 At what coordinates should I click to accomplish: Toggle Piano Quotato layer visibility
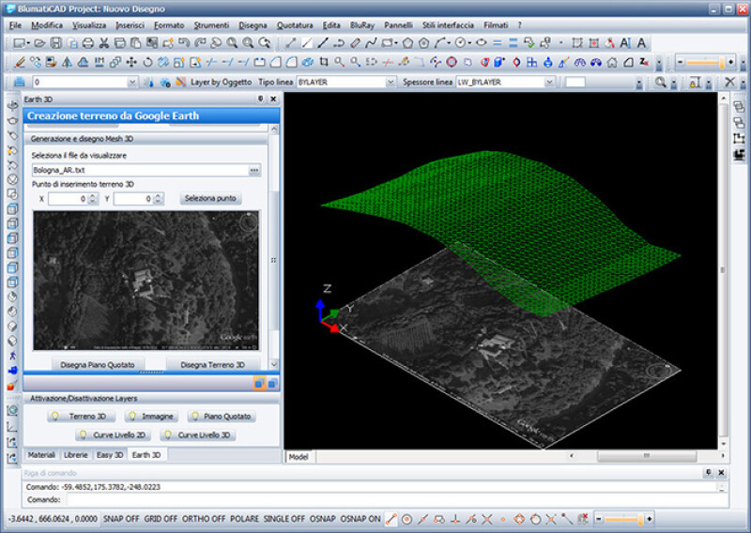pyautogui.click(x=222, y=416)
